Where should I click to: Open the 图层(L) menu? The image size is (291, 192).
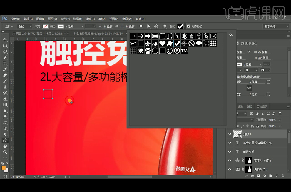click(x=53, y=19)
